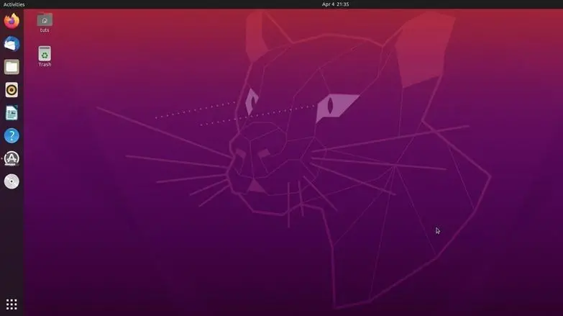The width and height of the screenshot is (563, 316).
Task: Click the tuts folder label
Action: [45, 30]
